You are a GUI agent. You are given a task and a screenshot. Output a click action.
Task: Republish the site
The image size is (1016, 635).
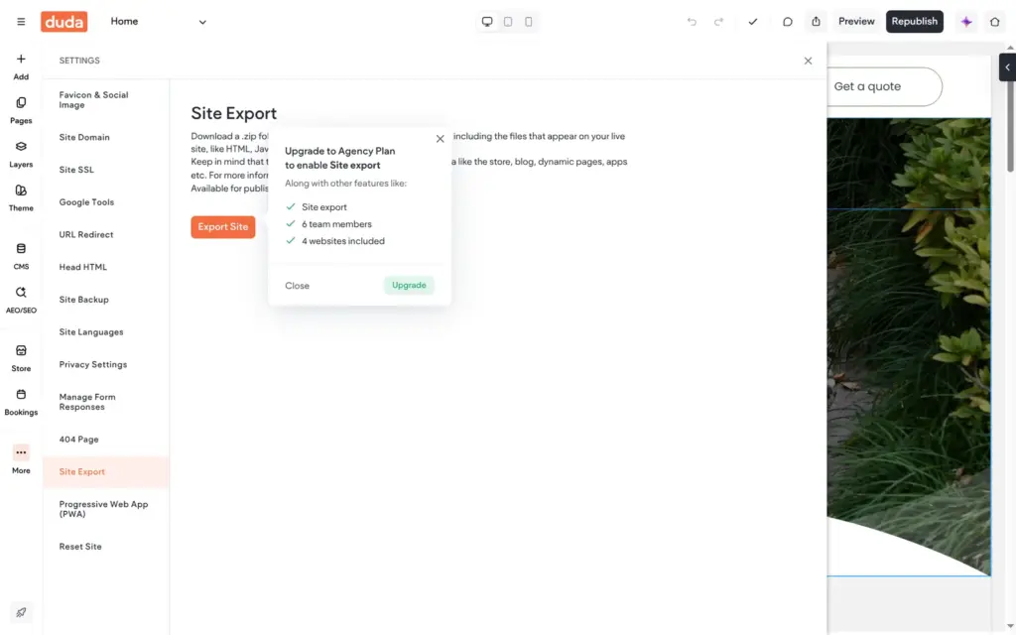tap(914, 22)
